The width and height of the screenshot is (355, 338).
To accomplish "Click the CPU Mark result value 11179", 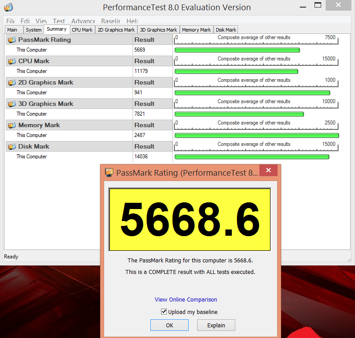I will coord(141,71).
